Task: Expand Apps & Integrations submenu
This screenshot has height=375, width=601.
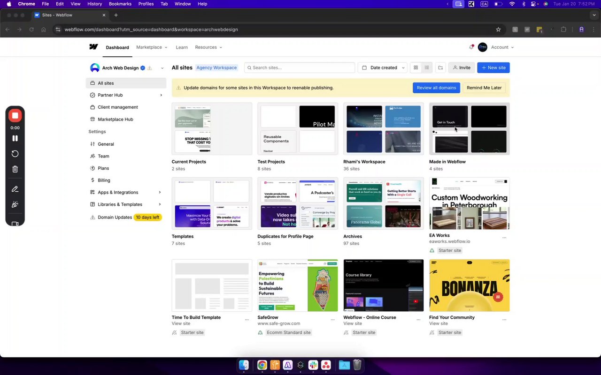Action: coord(160,192)
